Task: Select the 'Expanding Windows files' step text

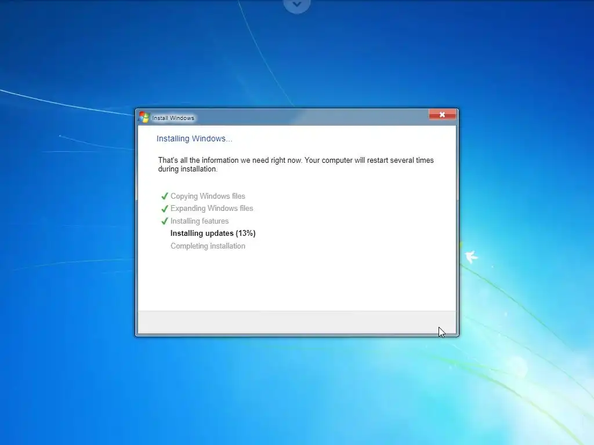Action: (212, 209)
